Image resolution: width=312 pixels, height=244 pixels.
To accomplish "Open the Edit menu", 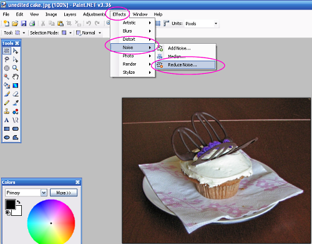I will [19, 14].
